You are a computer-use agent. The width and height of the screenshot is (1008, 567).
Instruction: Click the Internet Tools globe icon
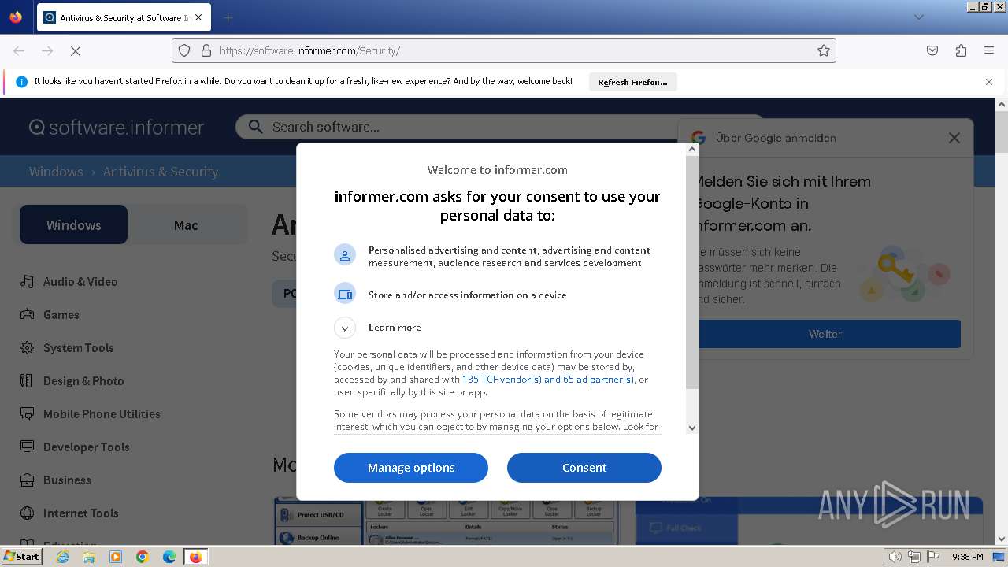27,513
